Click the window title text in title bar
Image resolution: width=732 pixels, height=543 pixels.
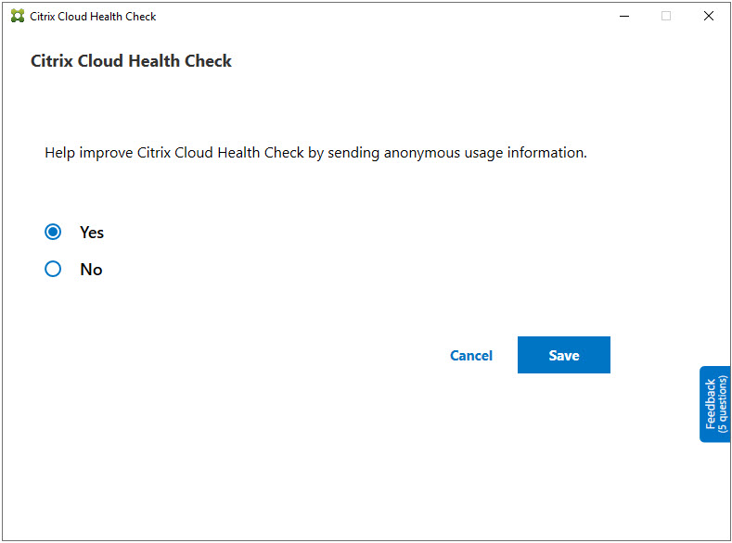pyautogui.click(x=93, y=17)
